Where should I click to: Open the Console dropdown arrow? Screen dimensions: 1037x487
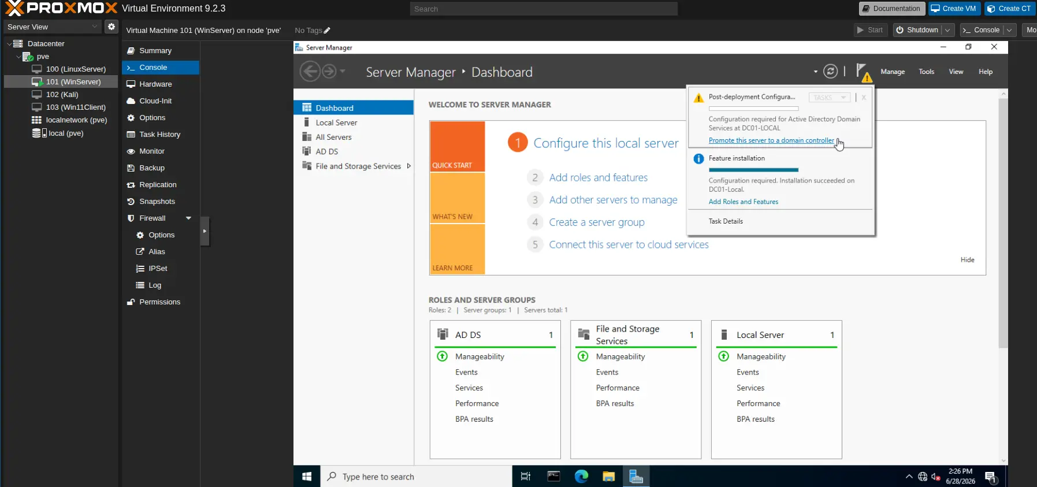click(x=1009, y=30)
